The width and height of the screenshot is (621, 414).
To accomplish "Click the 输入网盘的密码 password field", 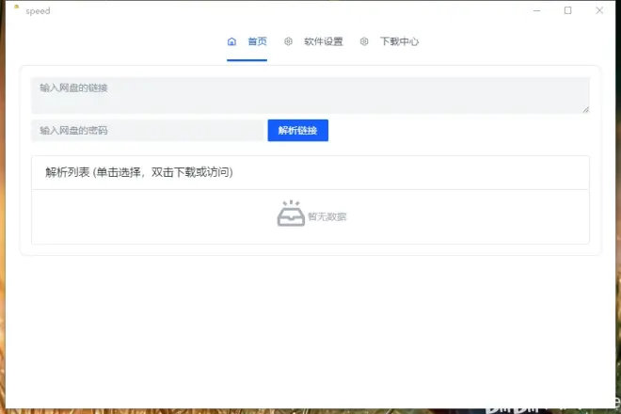I will [148, 131].
